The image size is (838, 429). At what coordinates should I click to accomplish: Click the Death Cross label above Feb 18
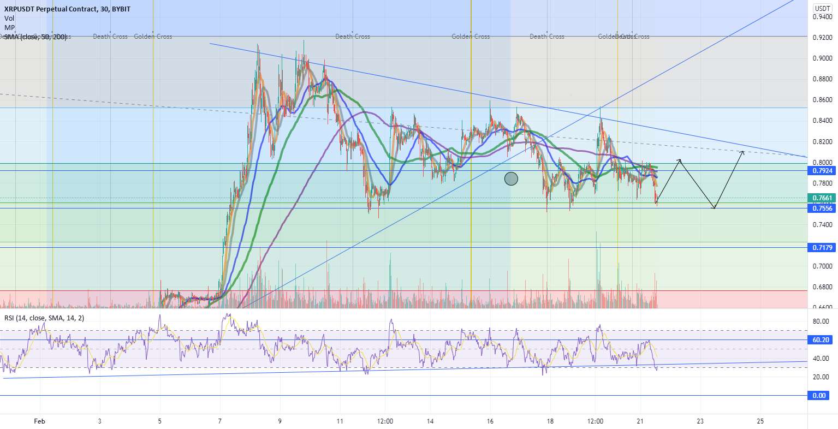coord(547,37)
